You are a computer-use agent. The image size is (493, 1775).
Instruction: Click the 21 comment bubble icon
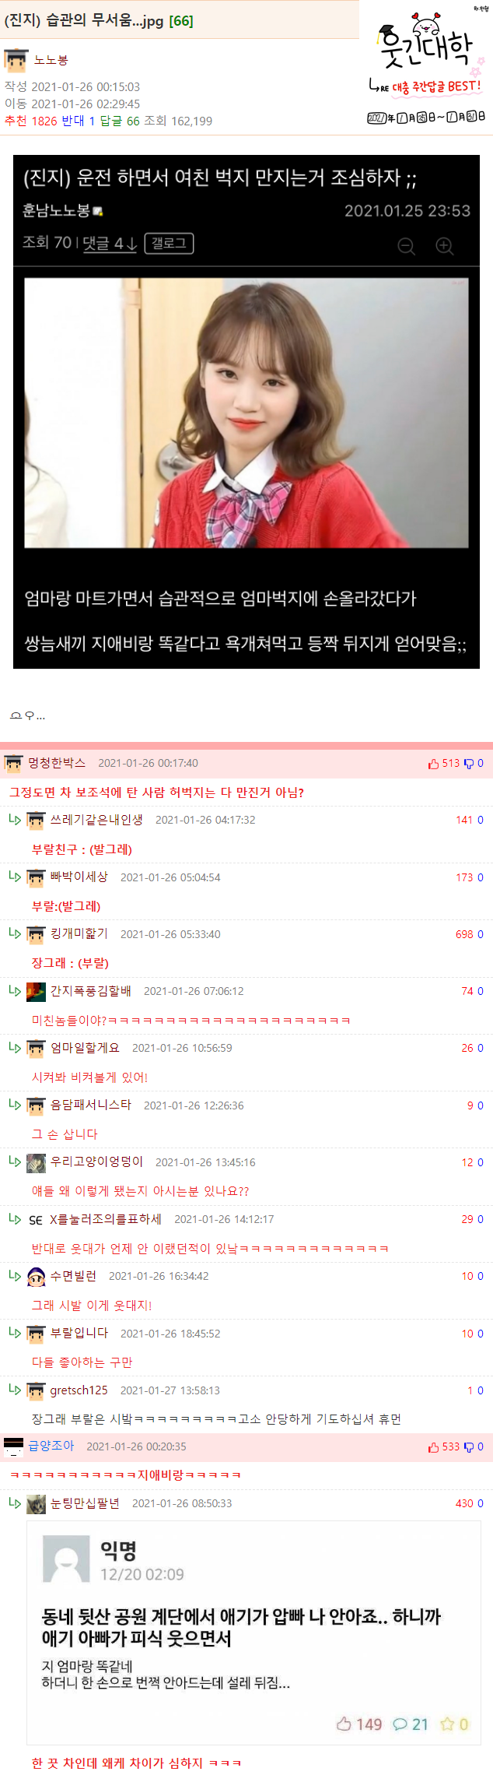click(400, 1724)
